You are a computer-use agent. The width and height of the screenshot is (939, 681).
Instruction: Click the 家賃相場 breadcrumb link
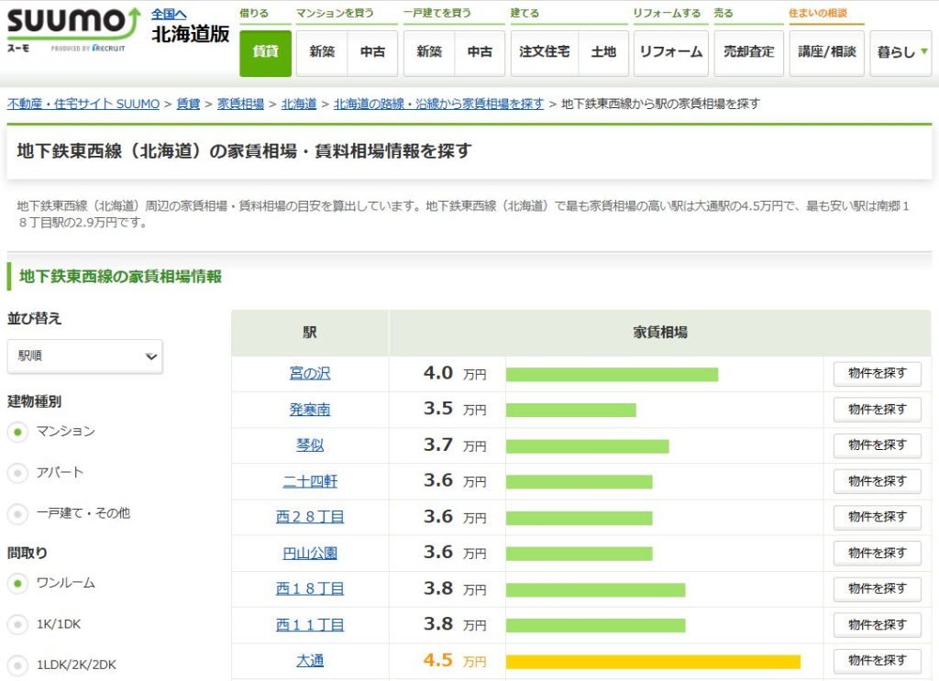(240, 104)
